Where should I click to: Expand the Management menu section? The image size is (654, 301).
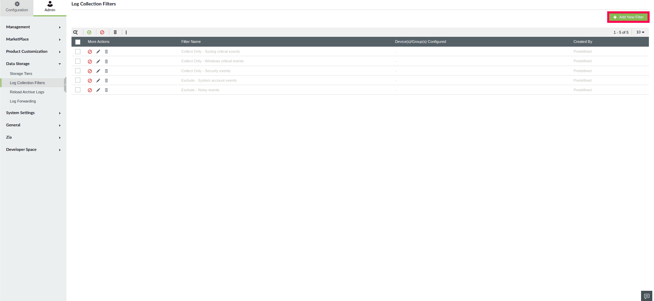point(33,27)
